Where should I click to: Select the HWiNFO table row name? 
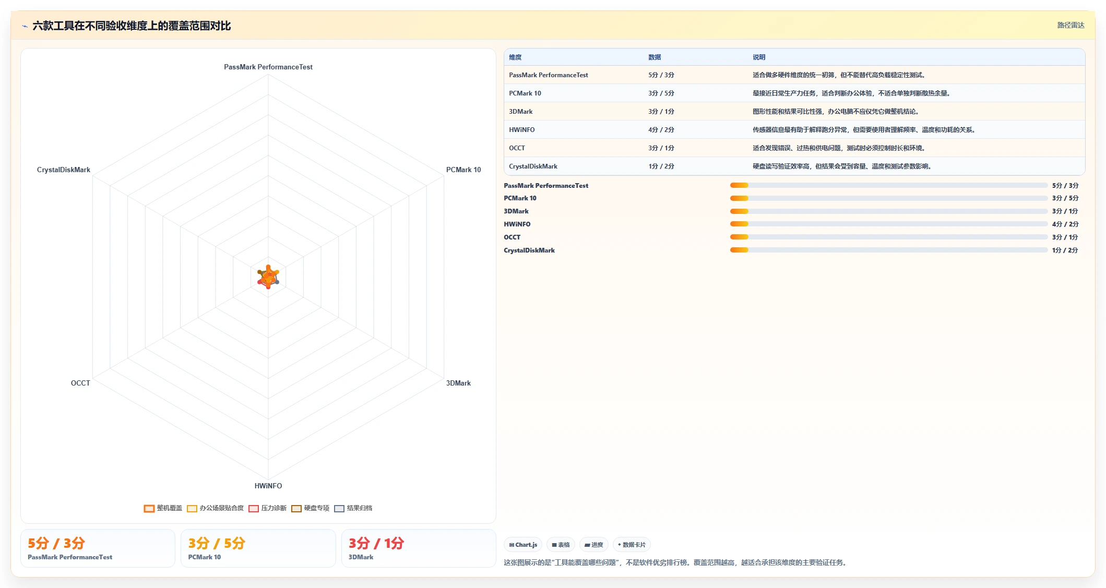pos(521,130)
